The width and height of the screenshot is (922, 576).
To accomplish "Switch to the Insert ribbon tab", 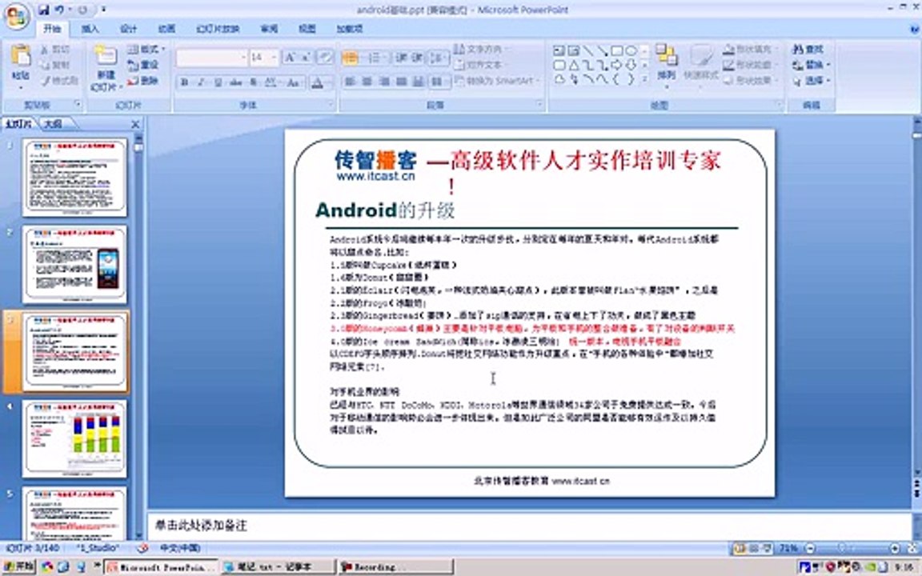I will (x=90, y=28).
